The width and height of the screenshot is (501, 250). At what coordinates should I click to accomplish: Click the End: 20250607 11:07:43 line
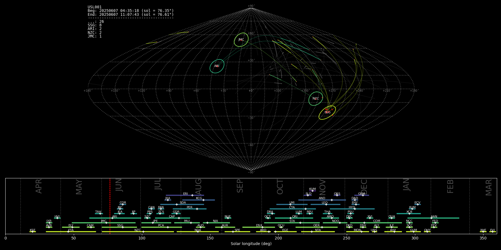click(131, 14)
